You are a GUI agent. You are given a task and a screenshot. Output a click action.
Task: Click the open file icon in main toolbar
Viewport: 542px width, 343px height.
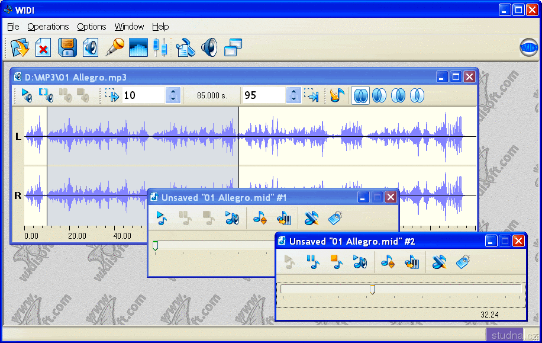click(20, 47)
